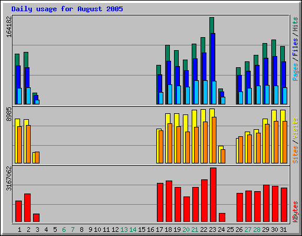Click day label 31 on the x-axis
Viewport: 302px width, 236px height.
pos(283,230)
